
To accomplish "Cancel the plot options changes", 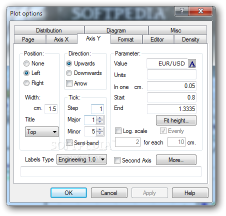I will tap(109, 193).
